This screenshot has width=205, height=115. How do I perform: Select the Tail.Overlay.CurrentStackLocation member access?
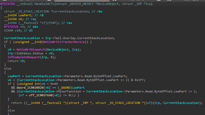(80, 38)
